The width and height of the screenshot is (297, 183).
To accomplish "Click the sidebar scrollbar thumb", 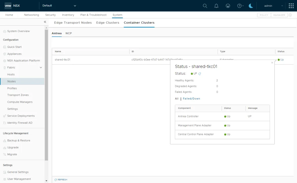I will 46,95.
